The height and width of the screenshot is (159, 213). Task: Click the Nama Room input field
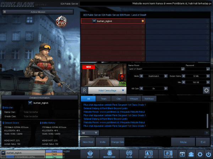(154, 69)
